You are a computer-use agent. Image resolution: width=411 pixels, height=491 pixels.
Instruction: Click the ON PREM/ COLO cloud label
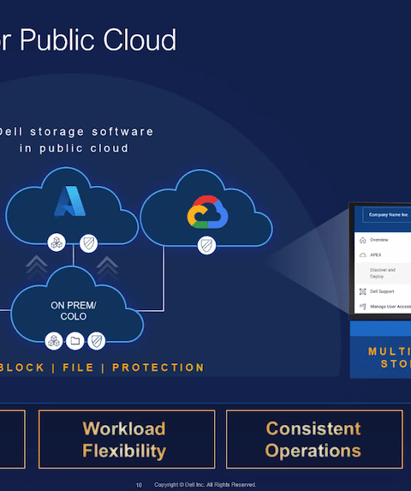74,311
